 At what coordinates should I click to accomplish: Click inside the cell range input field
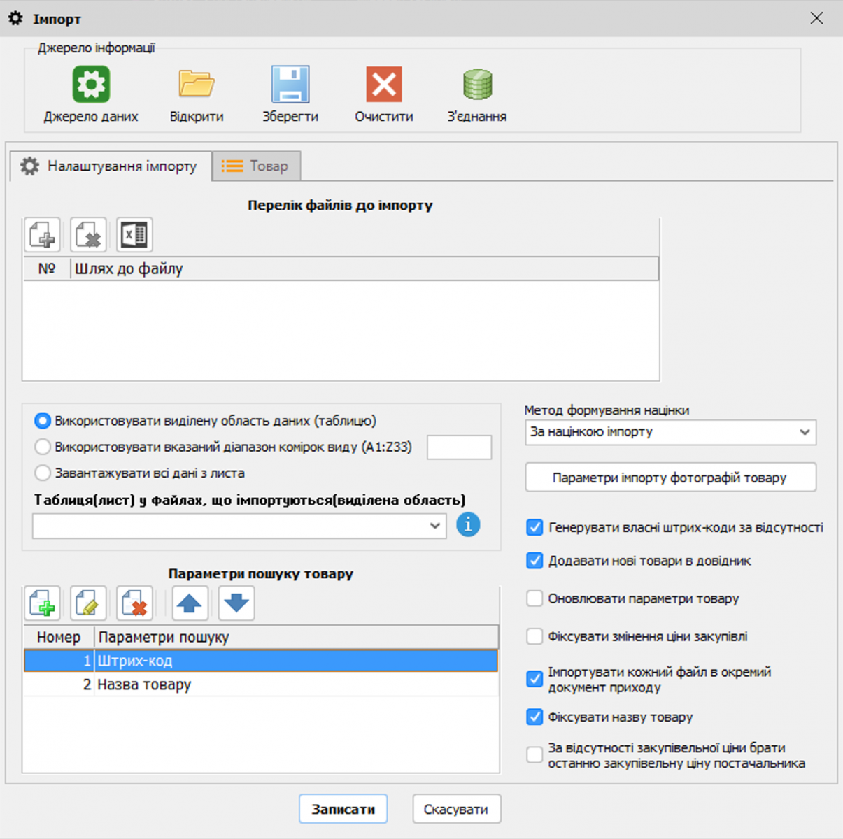tap(459, 447)
